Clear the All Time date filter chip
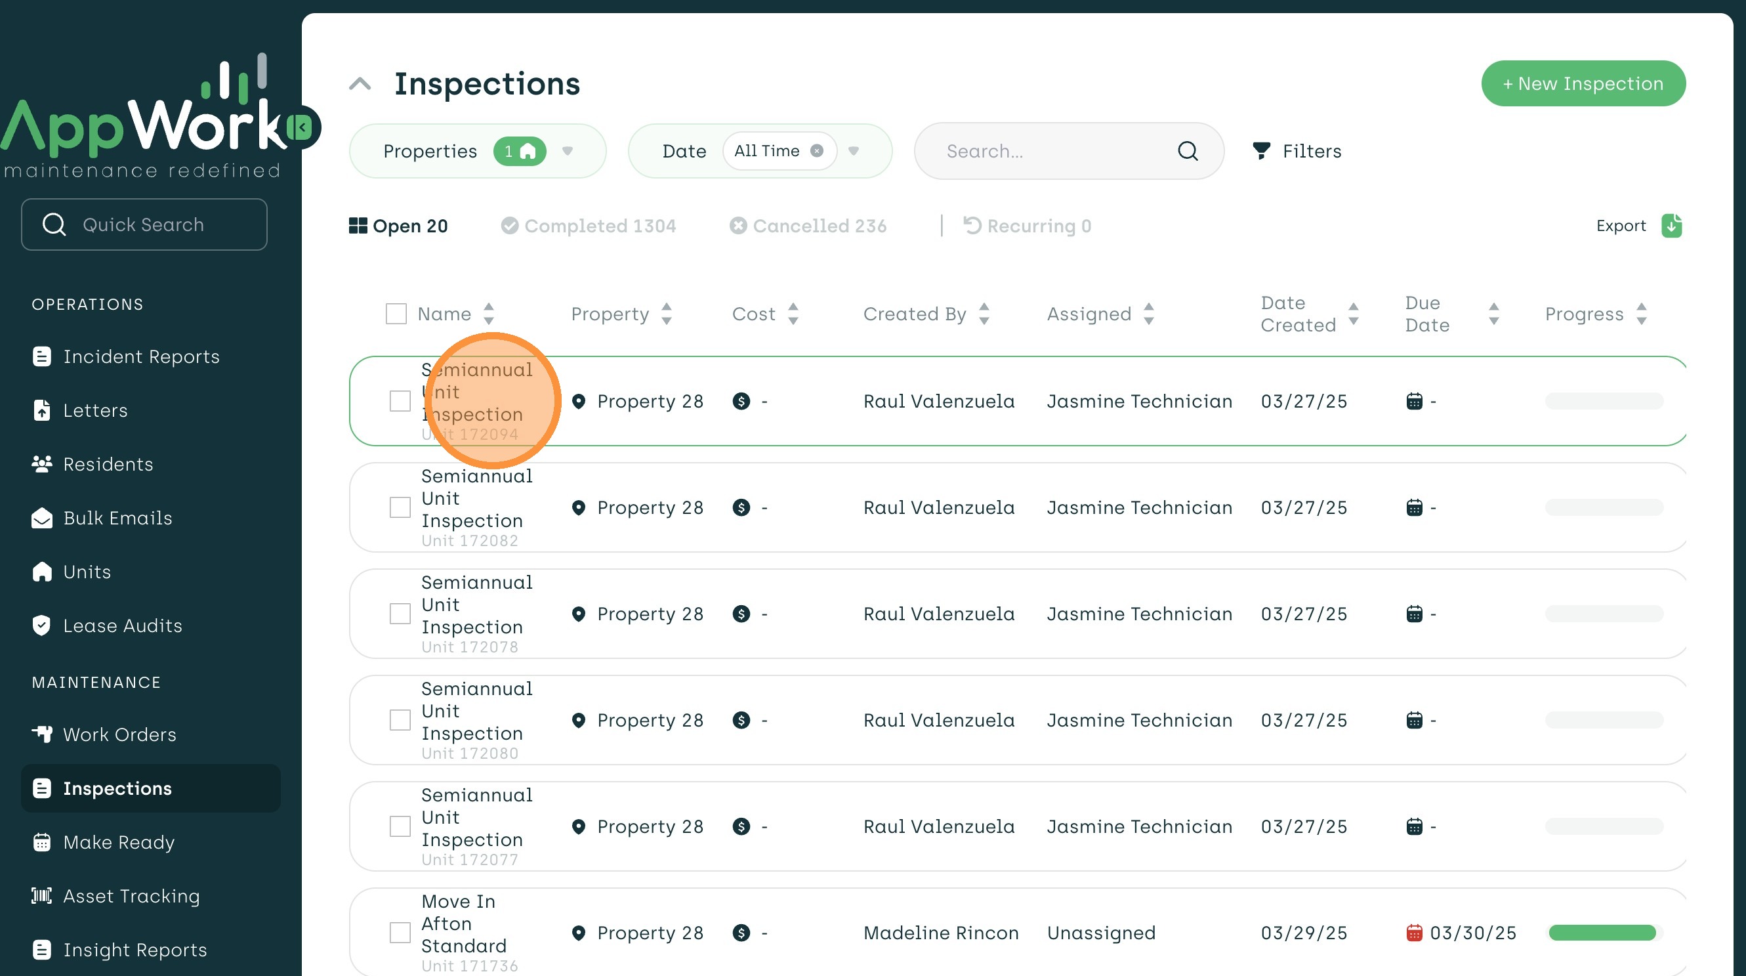1746x976 pixels. (x=818, y=150)
